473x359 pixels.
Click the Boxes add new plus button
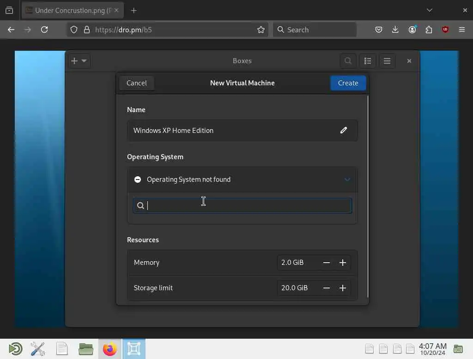74,61
